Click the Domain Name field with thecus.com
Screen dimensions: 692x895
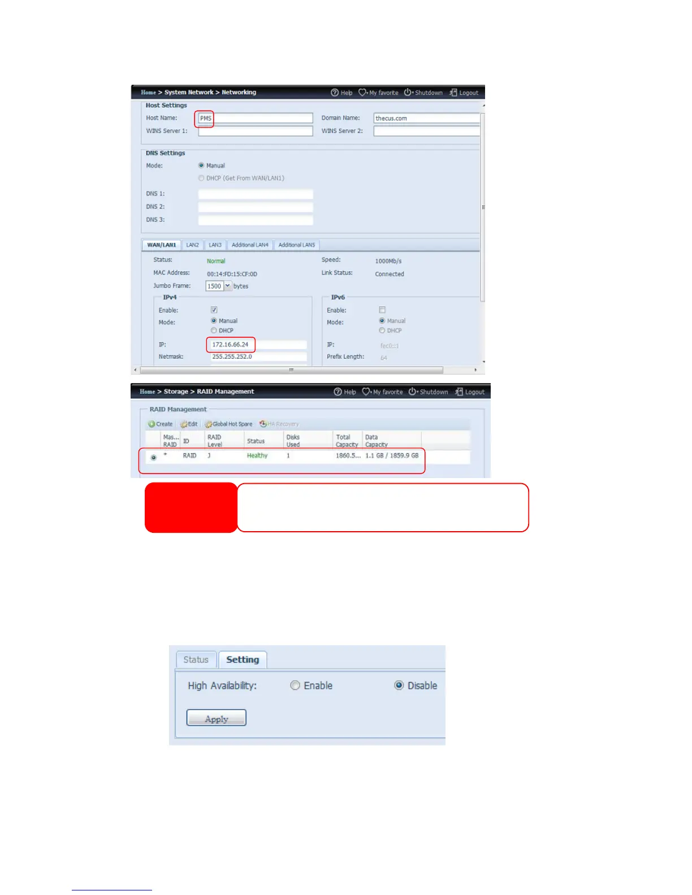427,118
